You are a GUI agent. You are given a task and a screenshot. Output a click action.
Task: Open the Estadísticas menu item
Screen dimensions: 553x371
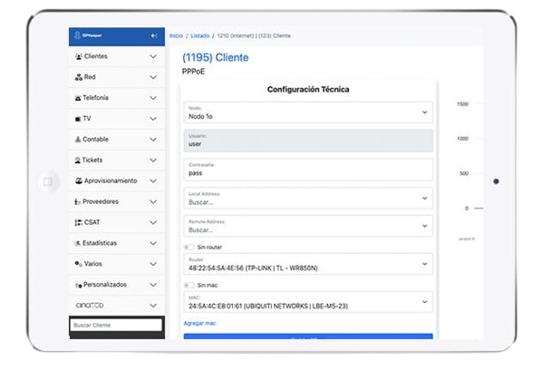tap(117, 243)
